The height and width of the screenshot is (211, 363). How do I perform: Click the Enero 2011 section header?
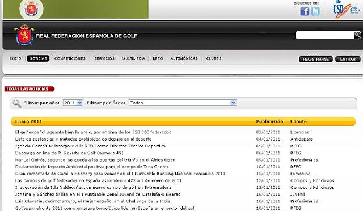point(28,121)
